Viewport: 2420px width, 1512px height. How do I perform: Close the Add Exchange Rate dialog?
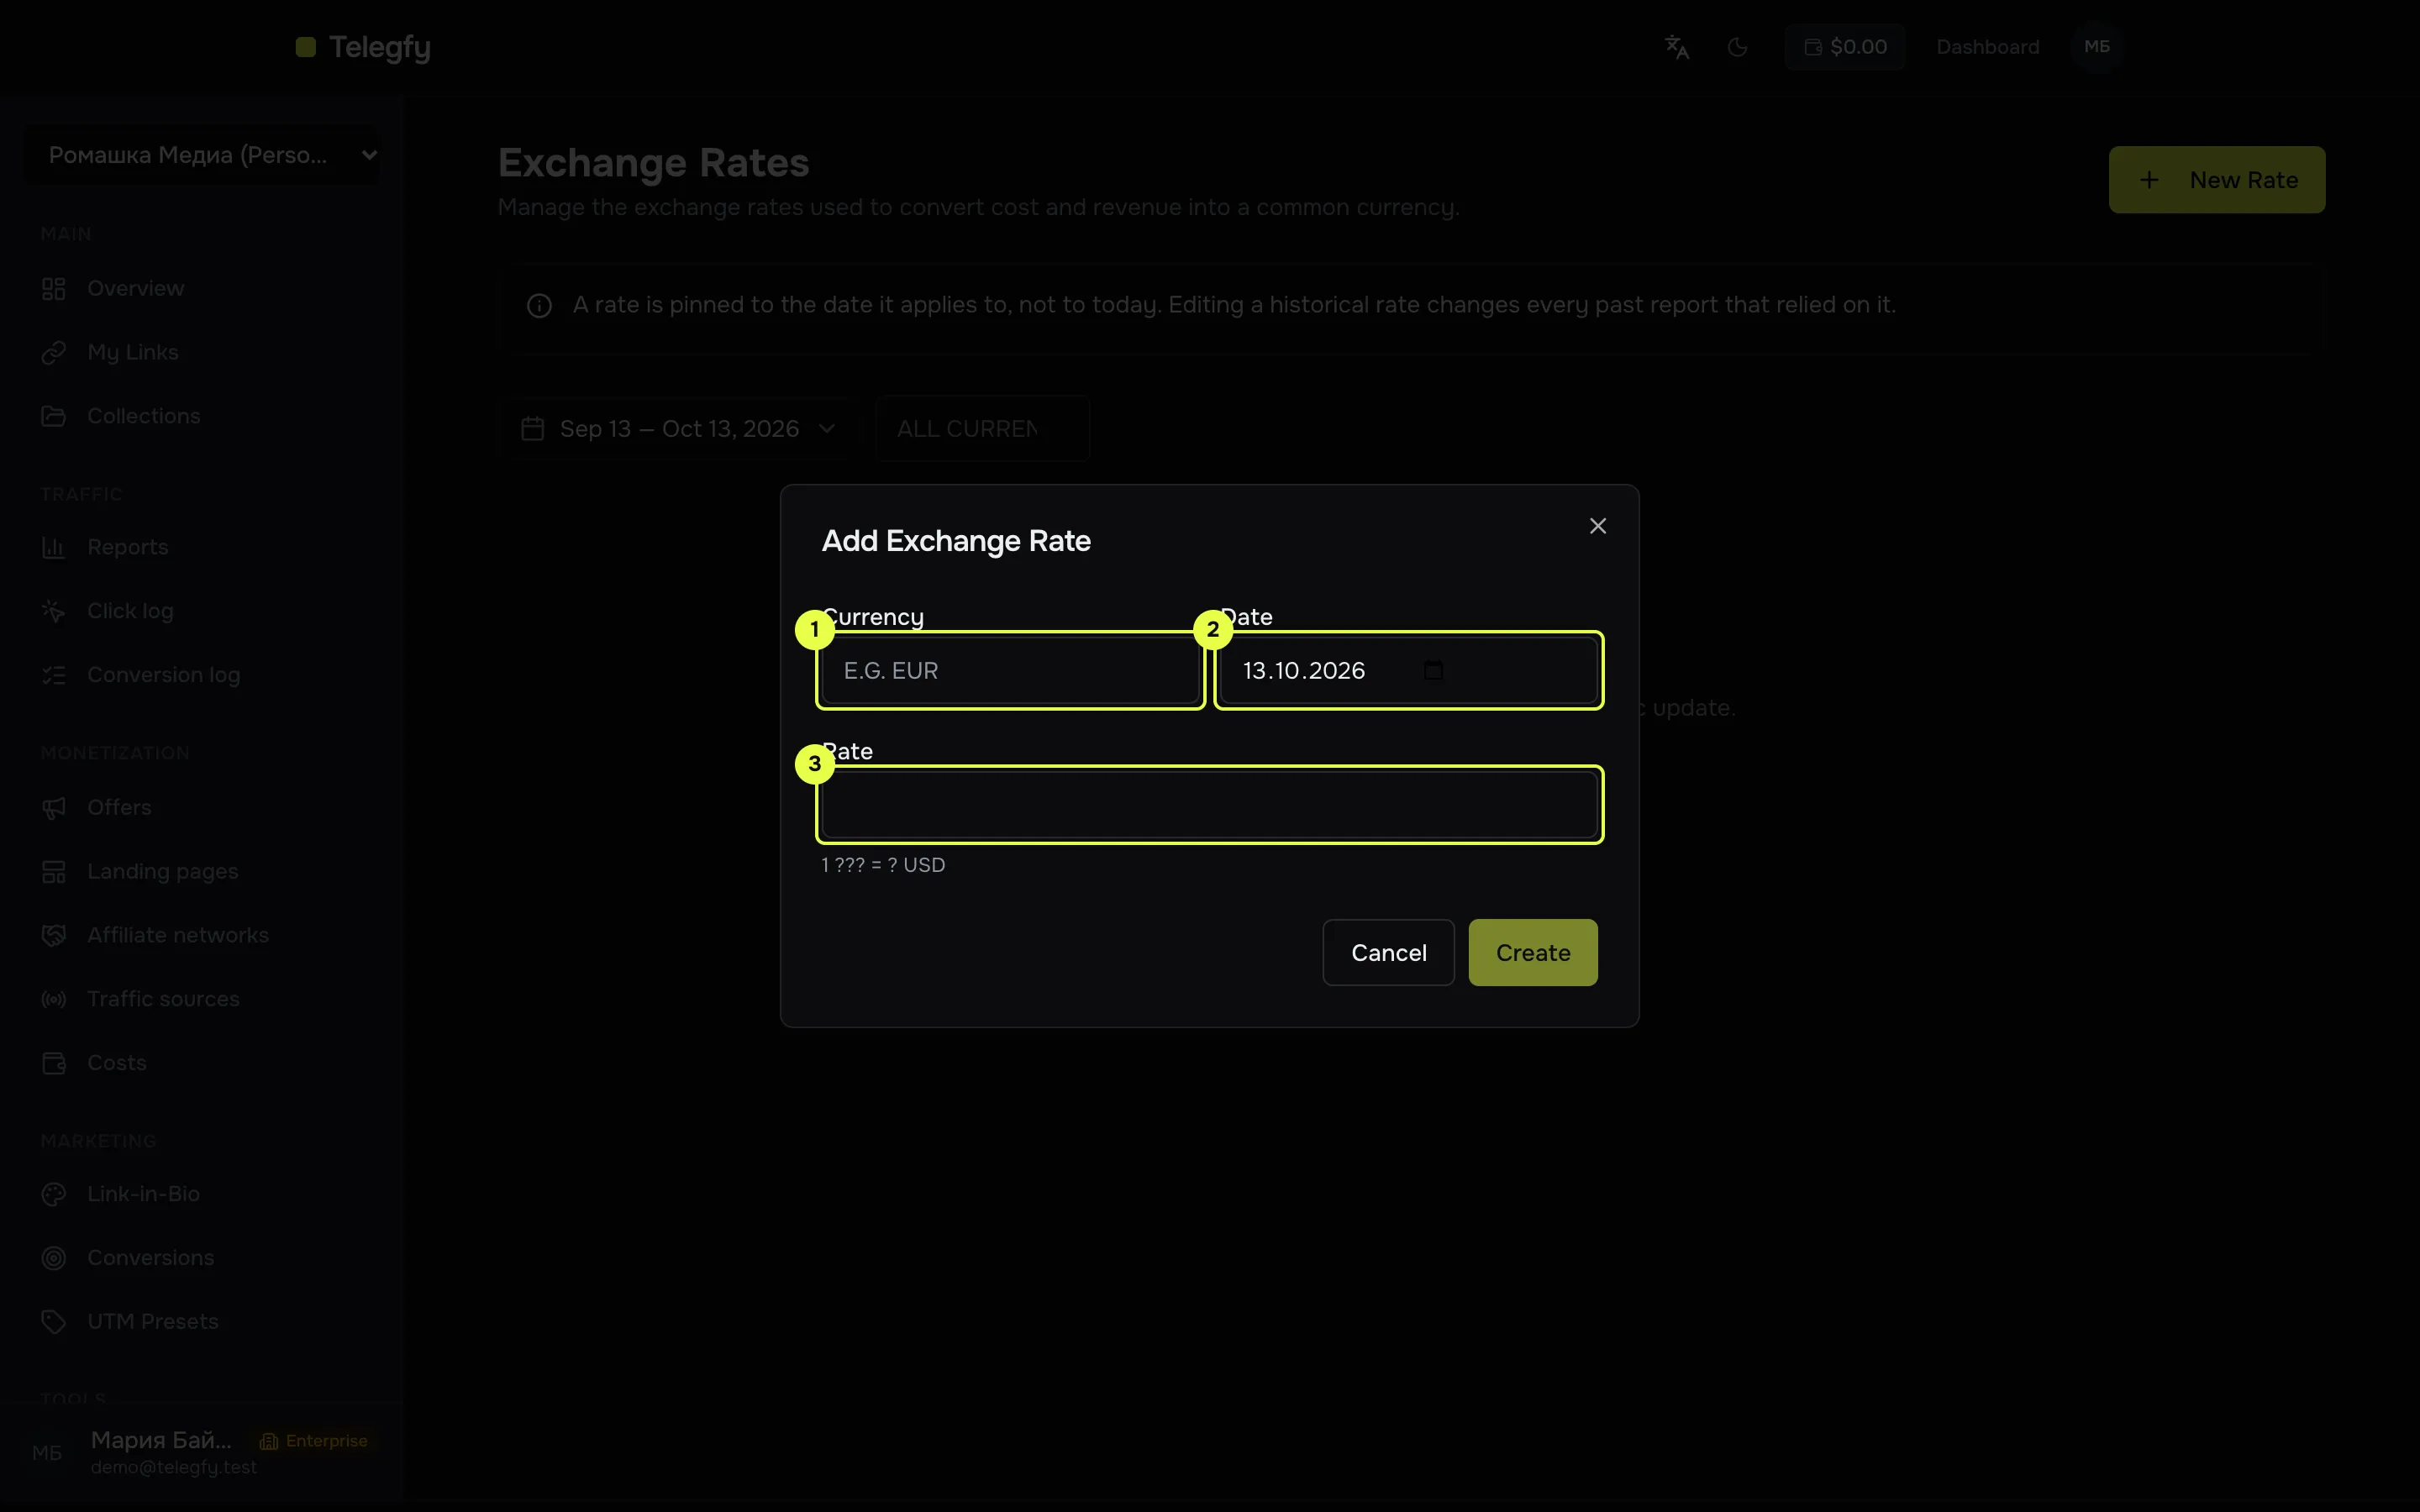tap(1597, 526)
